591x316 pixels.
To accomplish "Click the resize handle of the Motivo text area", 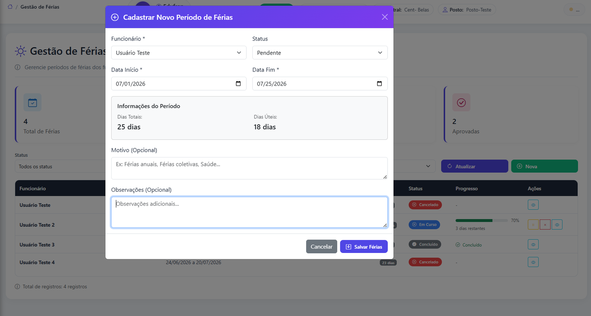I will 385,177.
